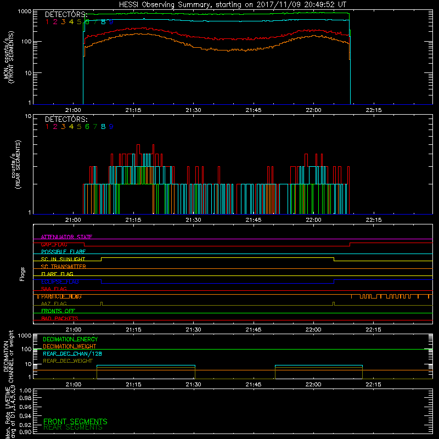Click the BAD_PACKETS flag label
Image resolution: width=439 pixels, height=439 pixels.
point(60,318)
